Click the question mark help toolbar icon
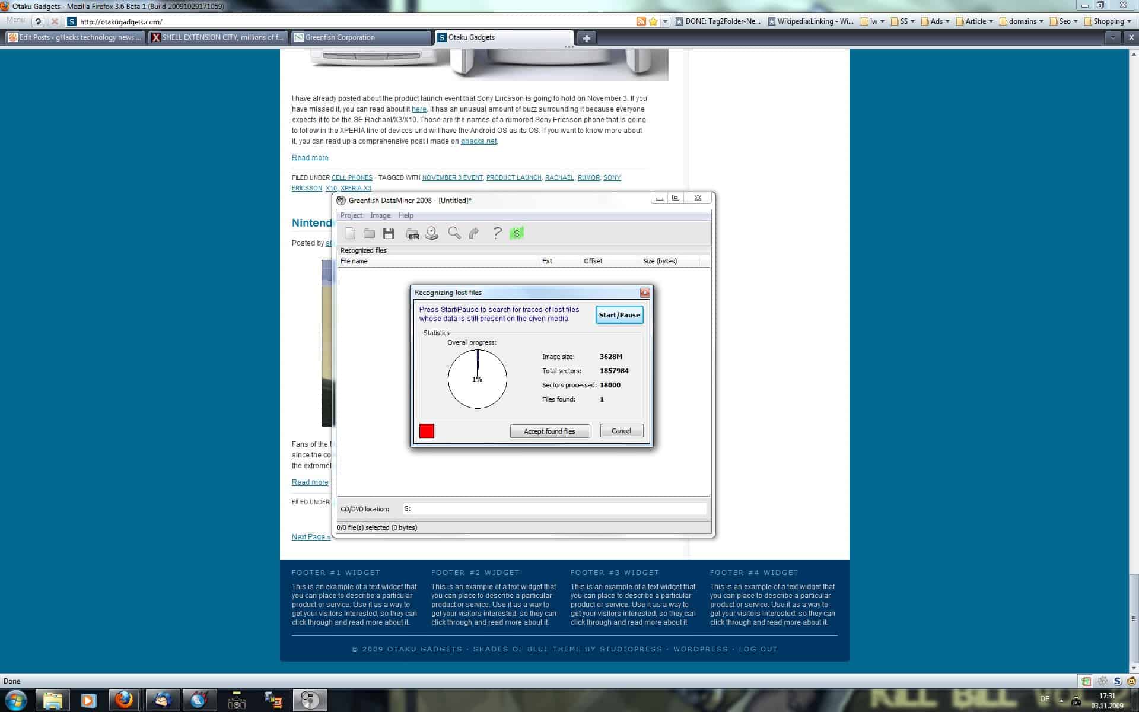Viewport: 1139px width, 712px height. pos(497,233)
